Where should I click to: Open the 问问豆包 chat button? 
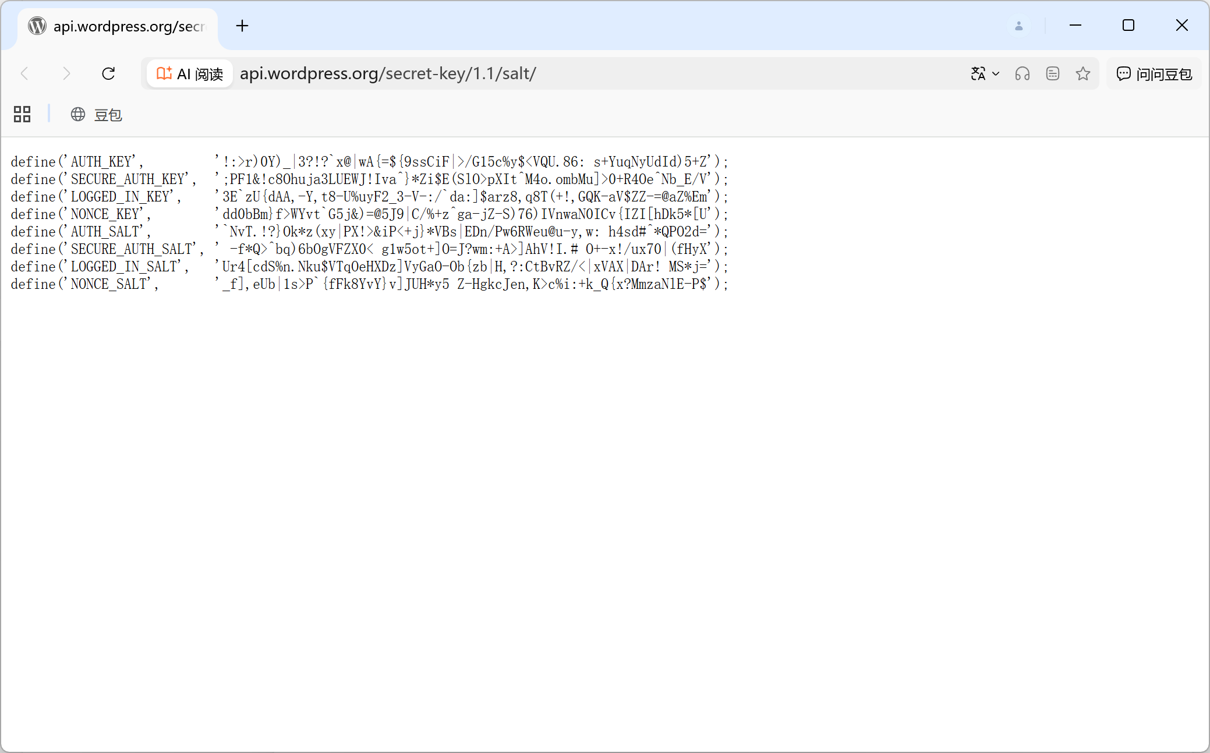[1154, 74]
